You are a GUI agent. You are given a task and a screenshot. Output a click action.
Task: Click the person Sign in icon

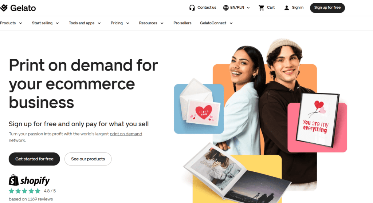pyautogui.click(x=287, y=8)
